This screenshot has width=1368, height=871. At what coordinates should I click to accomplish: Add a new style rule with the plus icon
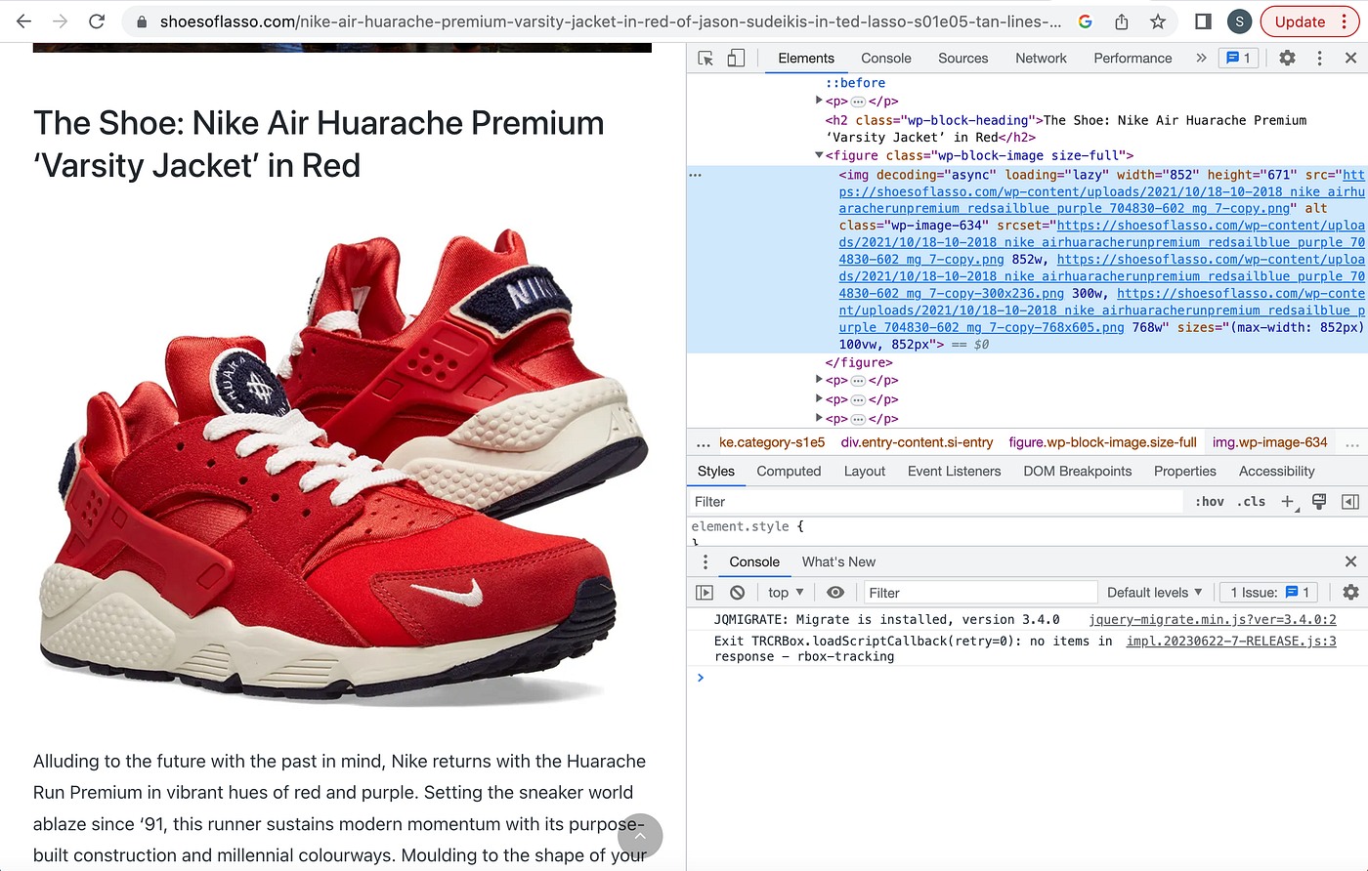(x=1288, y=502)
